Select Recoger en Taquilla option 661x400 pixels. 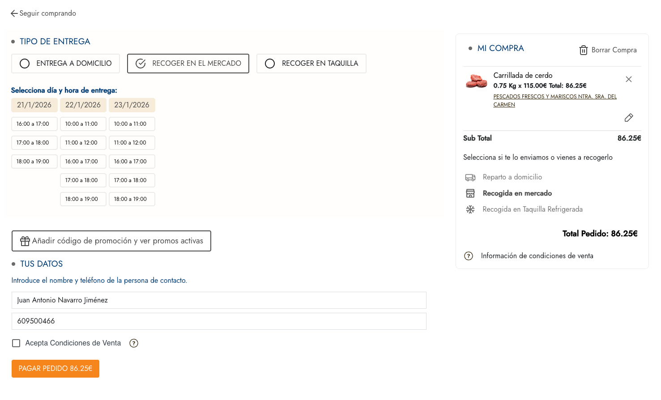(x=311, y=64)
